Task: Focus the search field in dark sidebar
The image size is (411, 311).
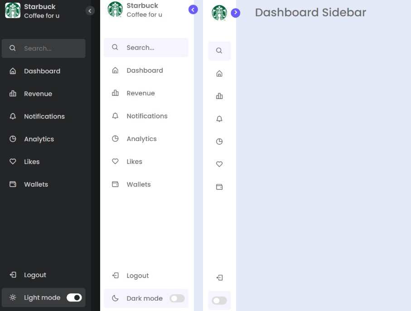Action: tap(50, 48)
